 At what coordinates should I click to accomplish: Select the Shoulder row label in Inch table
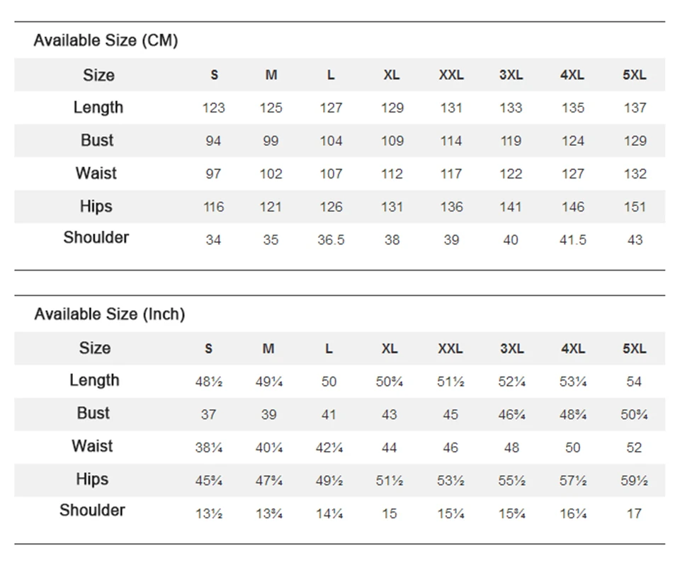92,510
